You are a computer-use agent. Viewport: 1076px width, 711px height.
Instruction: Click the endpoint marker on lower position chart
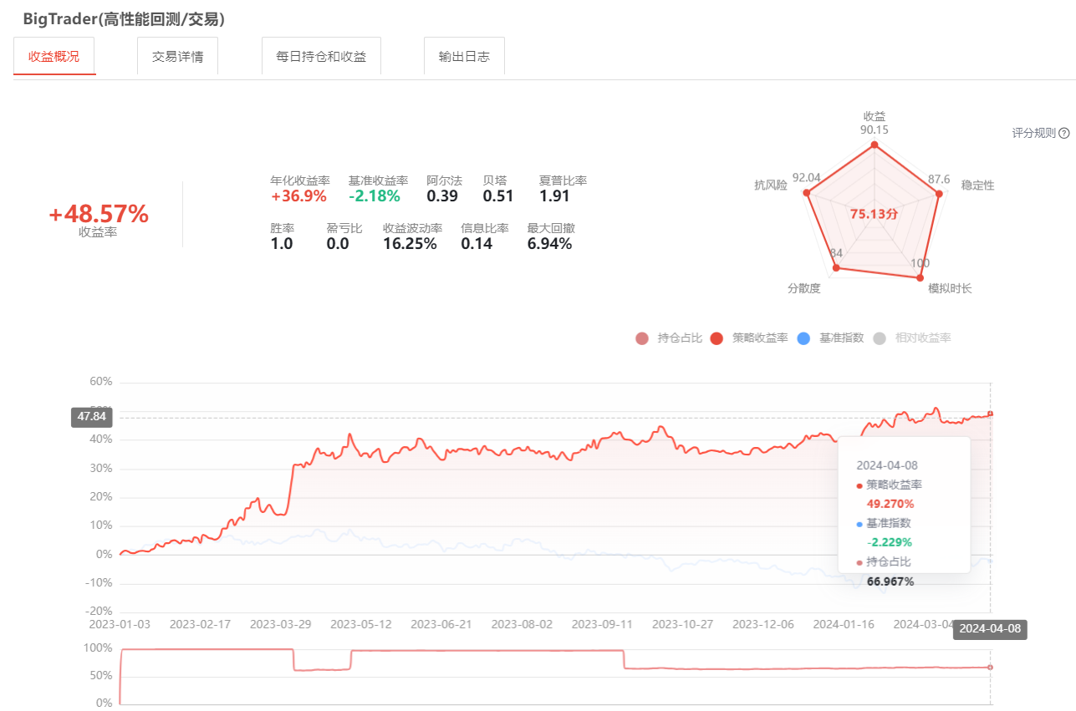tap(991, 667)
